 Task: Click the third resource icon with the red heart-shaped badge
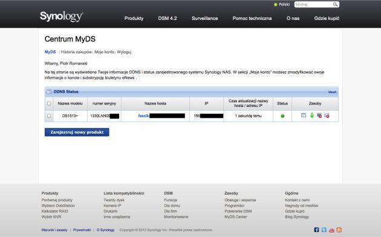click(319, 115)
